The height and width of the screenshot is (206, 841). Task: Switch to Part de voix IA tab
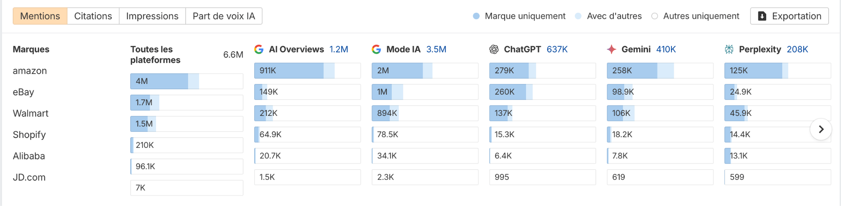click(224, 16)
